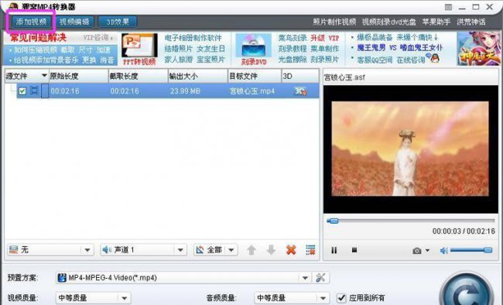Pause the video preview
Viewport: 503px width, 305px height.
point(334,250)
